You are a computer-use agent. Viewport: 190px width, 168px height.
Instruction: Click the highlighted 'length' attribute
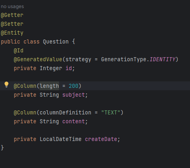pos(49,86)
